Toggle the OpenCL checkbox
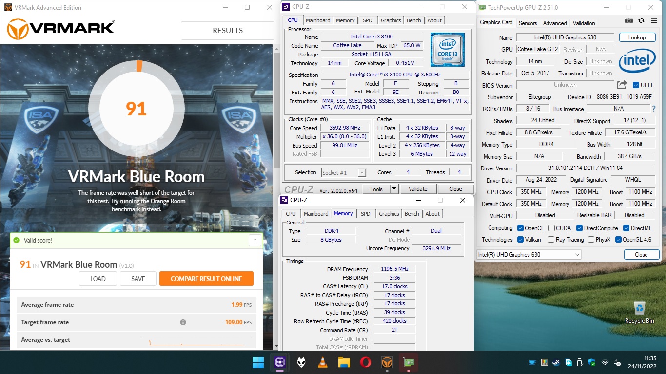The width and height of the screenshot is (666, 374). [521, 228]
